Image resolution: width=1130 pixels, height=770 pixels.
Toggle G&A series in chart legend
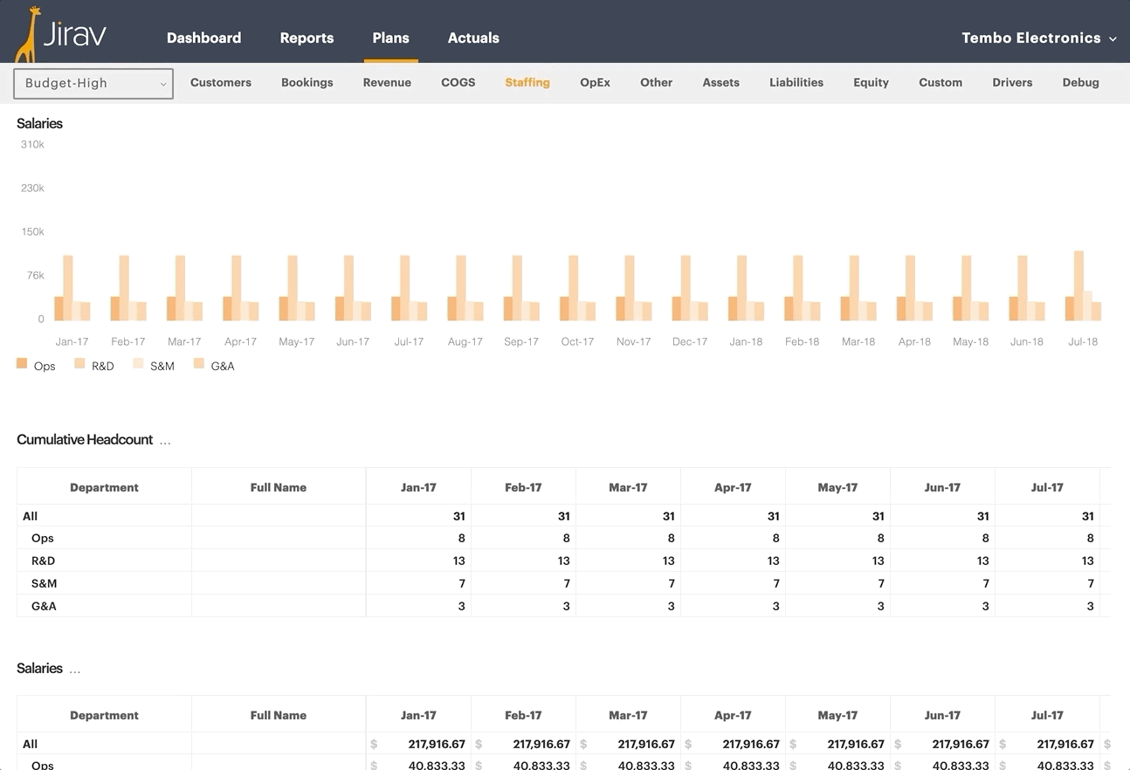tap(199, 364)
